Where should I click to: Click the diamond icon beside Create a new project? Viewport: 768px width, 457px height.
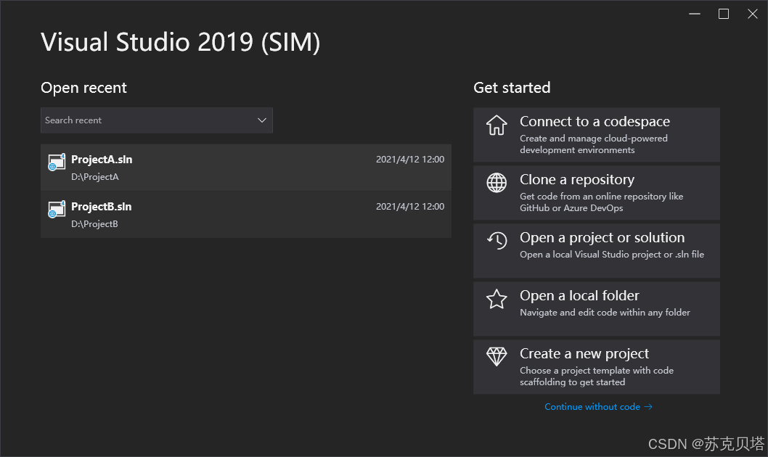point(497,357)
